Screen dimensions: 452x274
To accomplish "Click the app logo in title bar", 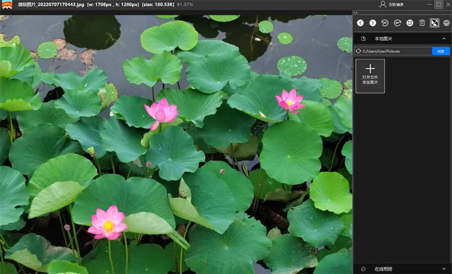I will (x=7, y=5).
